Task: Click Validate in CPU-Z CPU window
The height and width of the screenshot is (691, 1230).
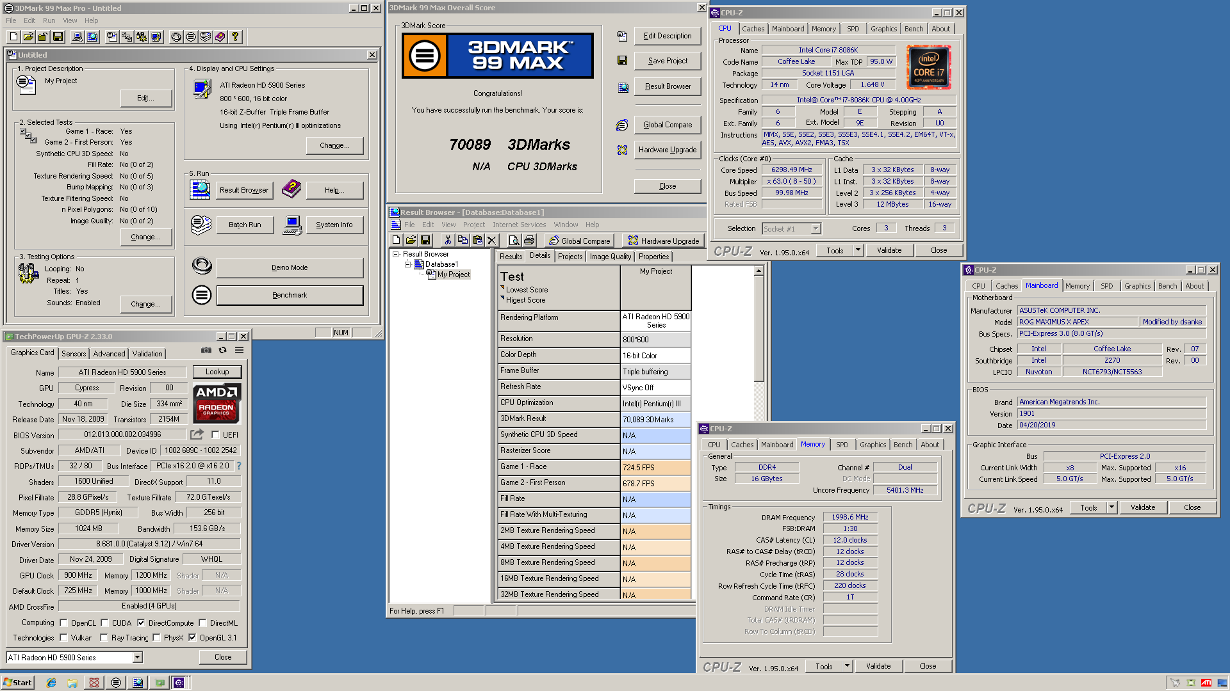Action: (889, 250)
